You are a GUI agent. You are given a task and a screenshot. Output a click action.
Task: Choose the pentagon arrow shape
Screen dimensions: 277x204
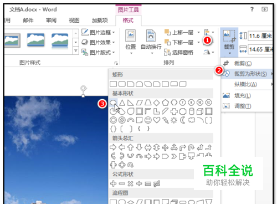(x=165, y=156)
